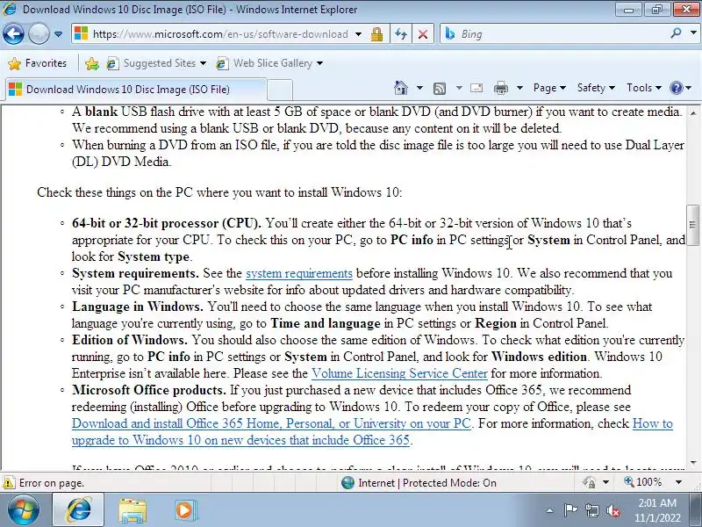
Task: Click the 'Error on page.' status text
Action: point(52,483)
